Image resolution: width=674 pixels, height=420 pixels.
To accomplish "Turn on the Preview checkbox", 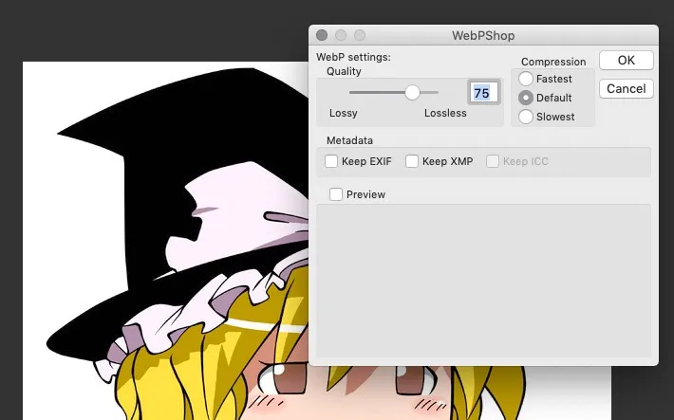I will (x=336, y=194).
